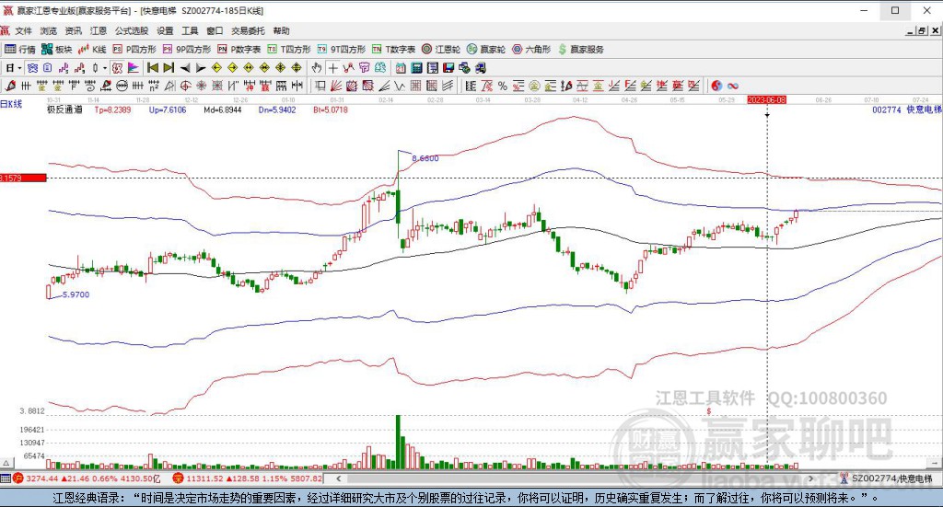This screenshot has width=943, height=507.
Task: Click the Up=7.6106 value
Action: (168, 109)
